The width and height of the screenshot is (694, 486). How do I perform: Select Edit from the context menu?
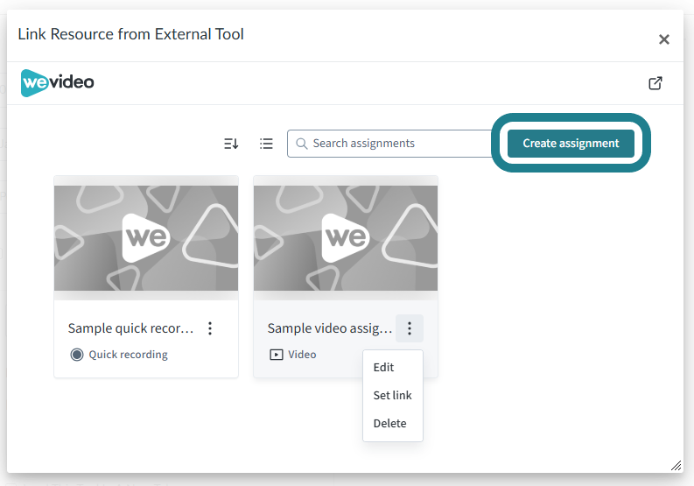point(383,367)
